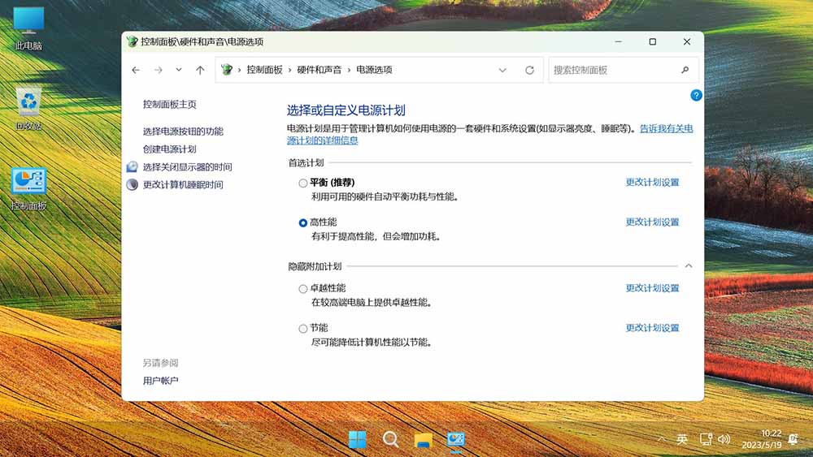The height and width of the screenshot is (457, 813).
Task: Open 更改计算机睡眠时间 link
Action: tap(183, 184)
